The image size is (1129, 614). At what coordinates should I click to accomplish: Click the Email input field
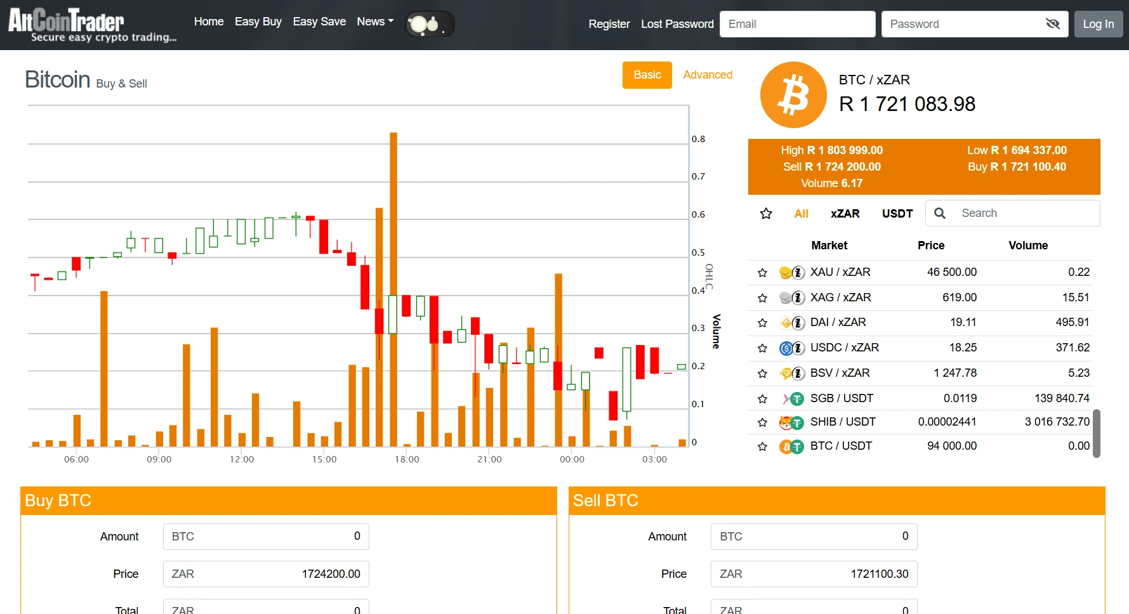pyautogui.click(x=797, y=24)
